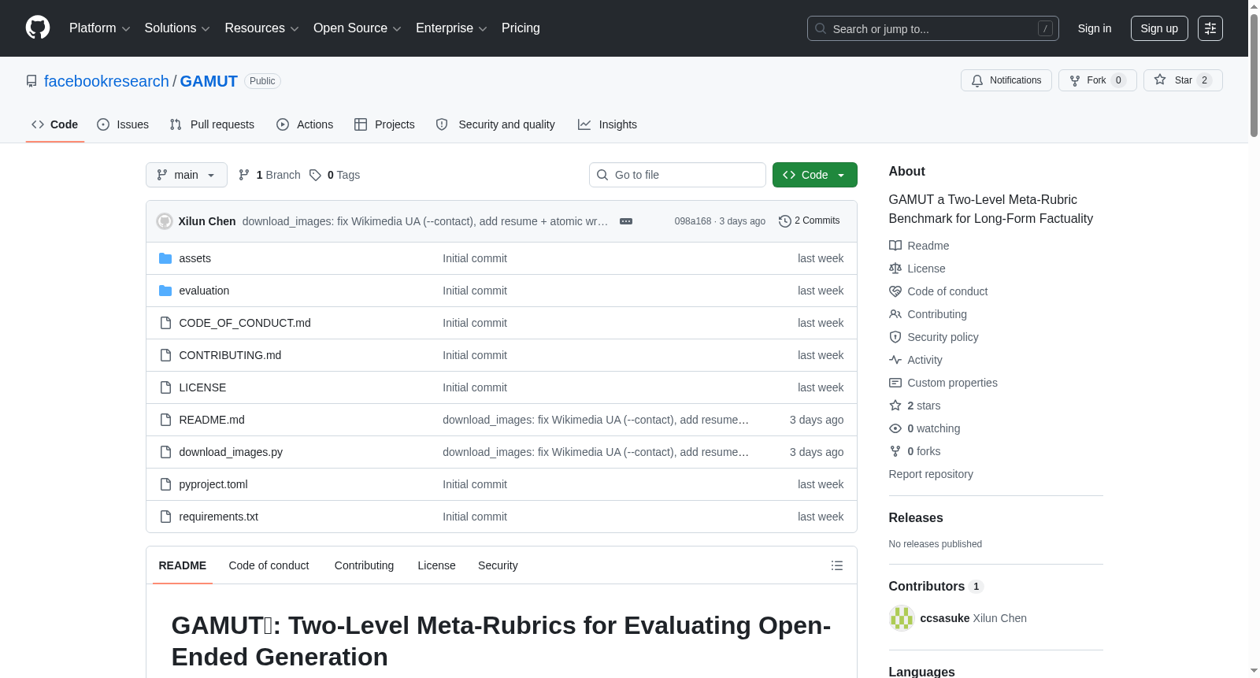
Task: Click the commits history clock icon
Action: (x=784, y=221)
